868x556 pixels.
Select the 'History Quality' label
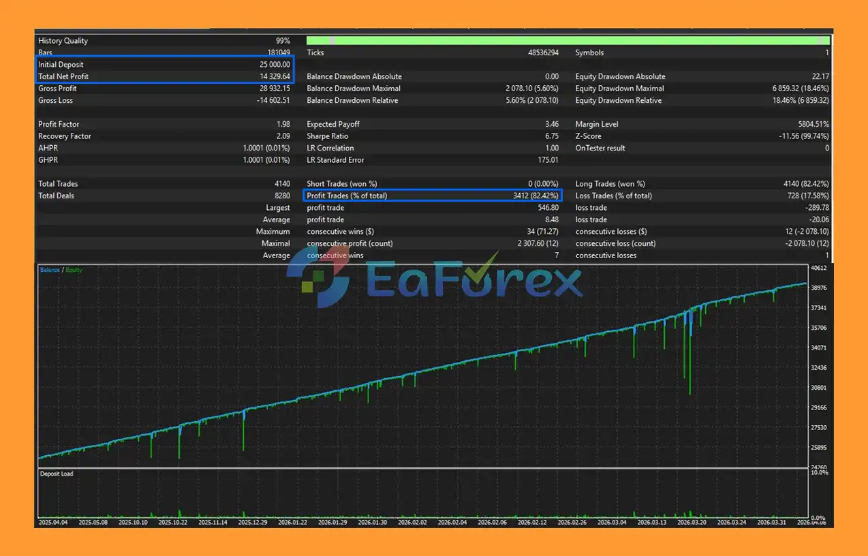63,41
